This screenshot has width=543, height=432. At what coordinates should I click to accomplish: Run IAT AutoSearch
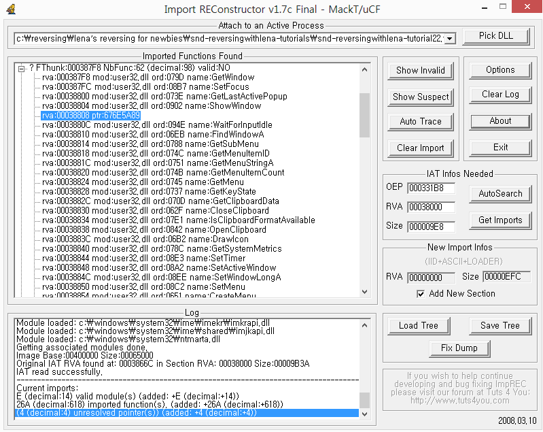pos(500,194)
